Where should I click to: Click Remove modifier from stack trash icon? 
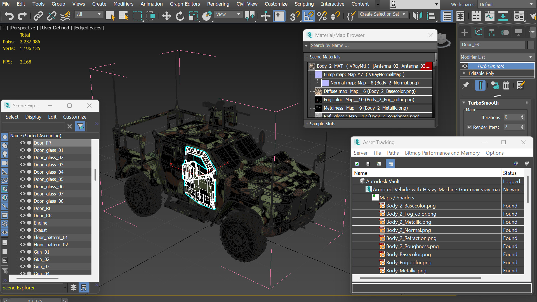[506, 85]
